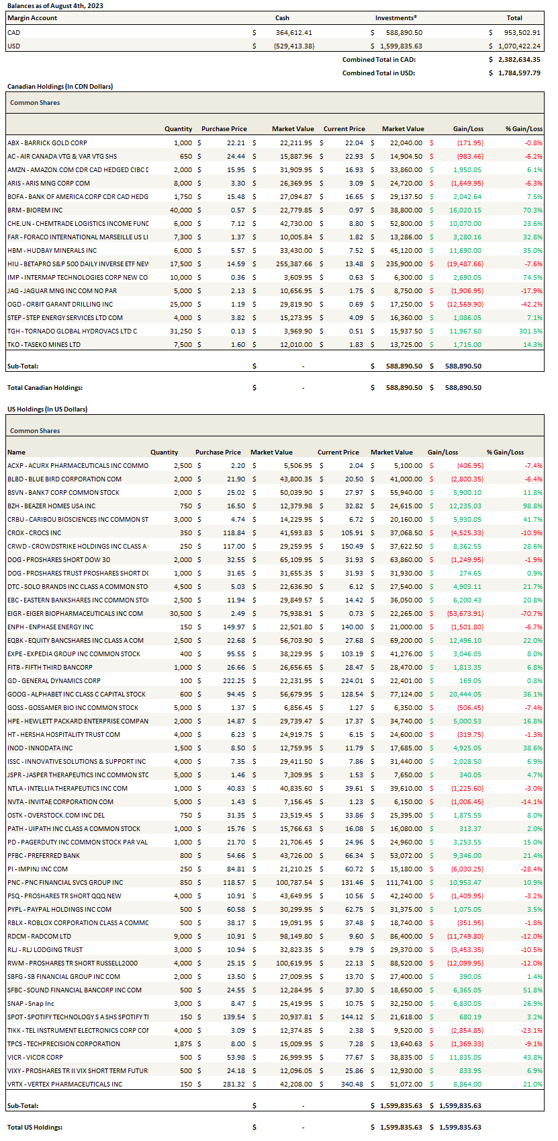Click the Name column header in US holdings
Viewport: 558px width, 1141px height.
tap(17, 452)
